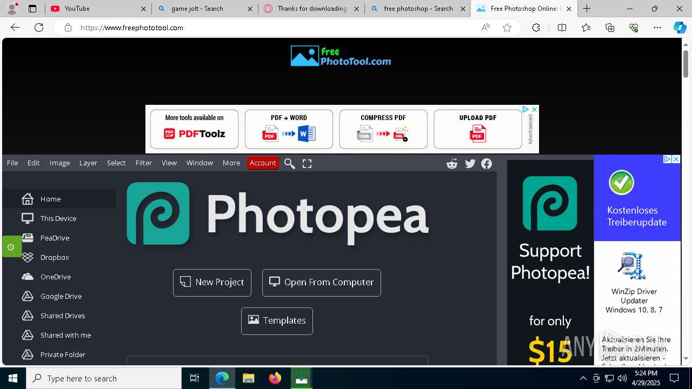
Task: Click Open From Computer button
Action: coord(322,283)
